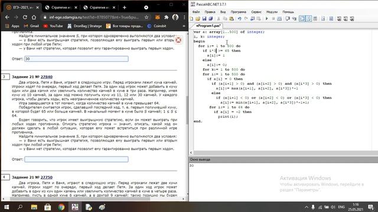
Task: Open the Вид menu
Action: [x=223, y=12]
